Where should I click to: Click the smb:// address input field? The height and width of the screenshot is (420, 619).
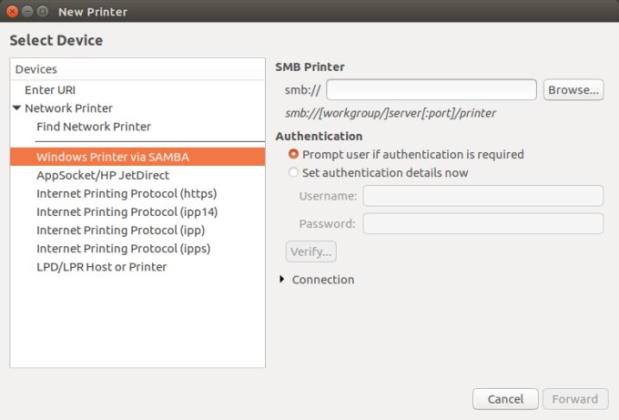click(431, 89)
